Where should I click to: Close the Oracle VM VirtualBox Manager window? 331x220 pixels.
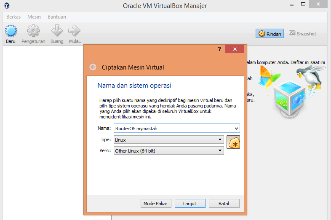pos(318,4)
